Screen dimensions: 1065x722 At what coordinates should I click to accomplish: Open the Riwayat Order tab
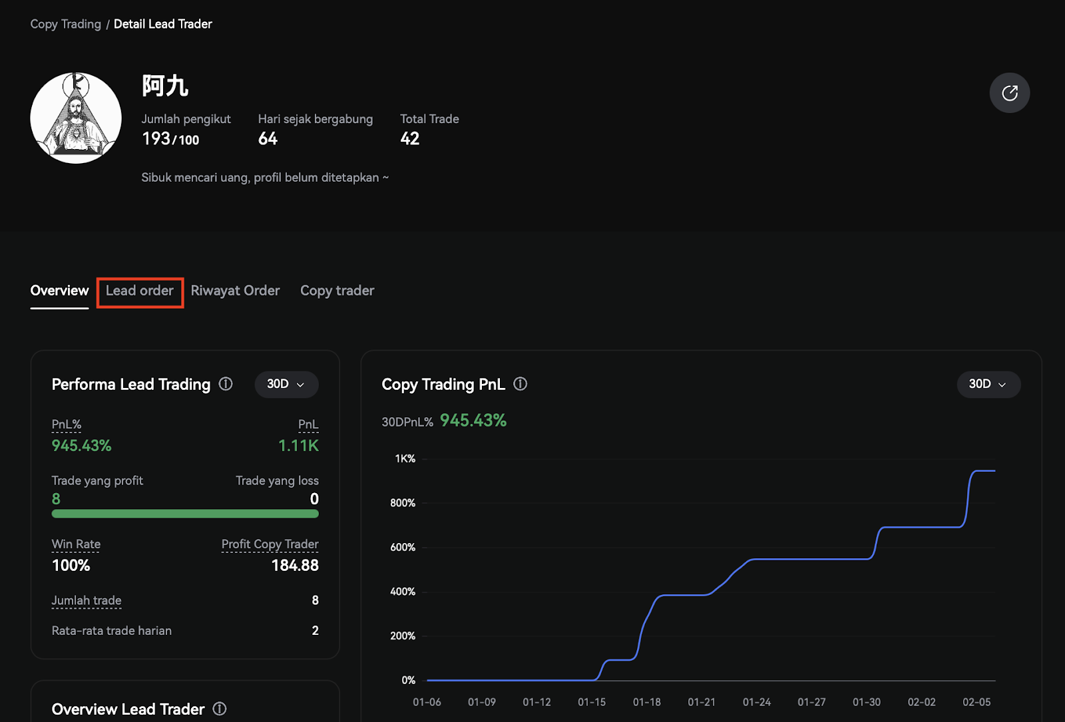coord(235,291)
